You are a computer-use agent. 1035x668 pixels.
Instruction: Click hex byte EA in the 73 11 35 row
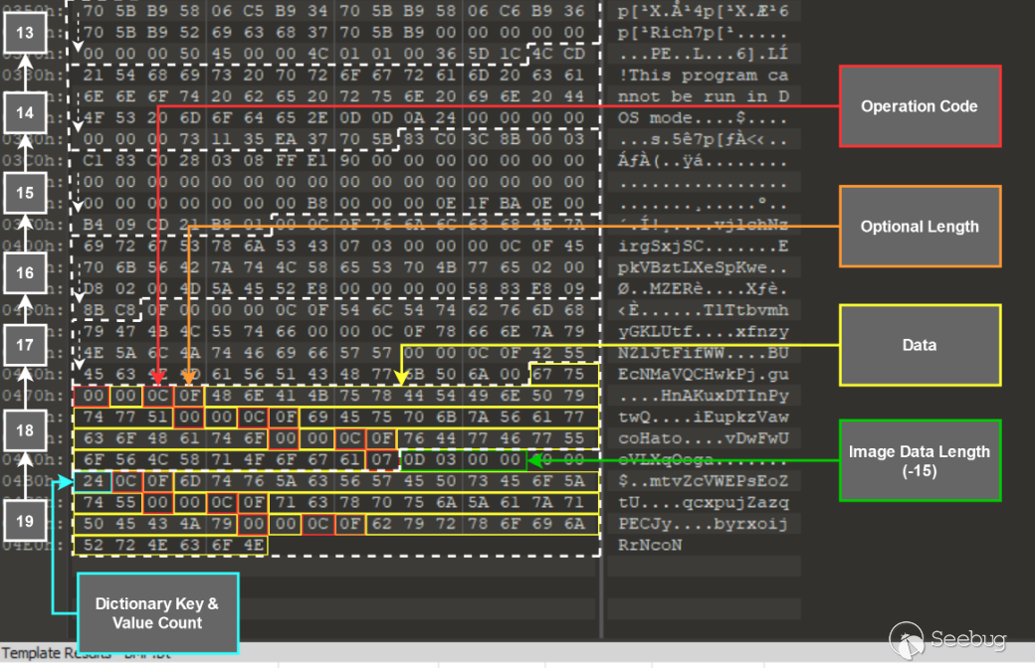[286, 139]
